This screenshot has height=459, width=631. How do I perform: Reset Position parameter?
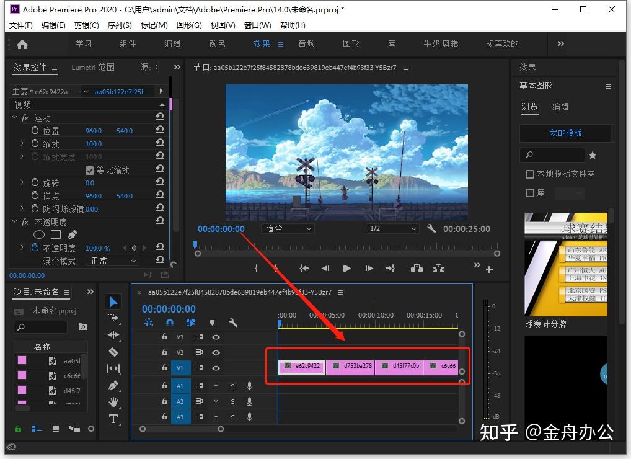click(160, 130)
